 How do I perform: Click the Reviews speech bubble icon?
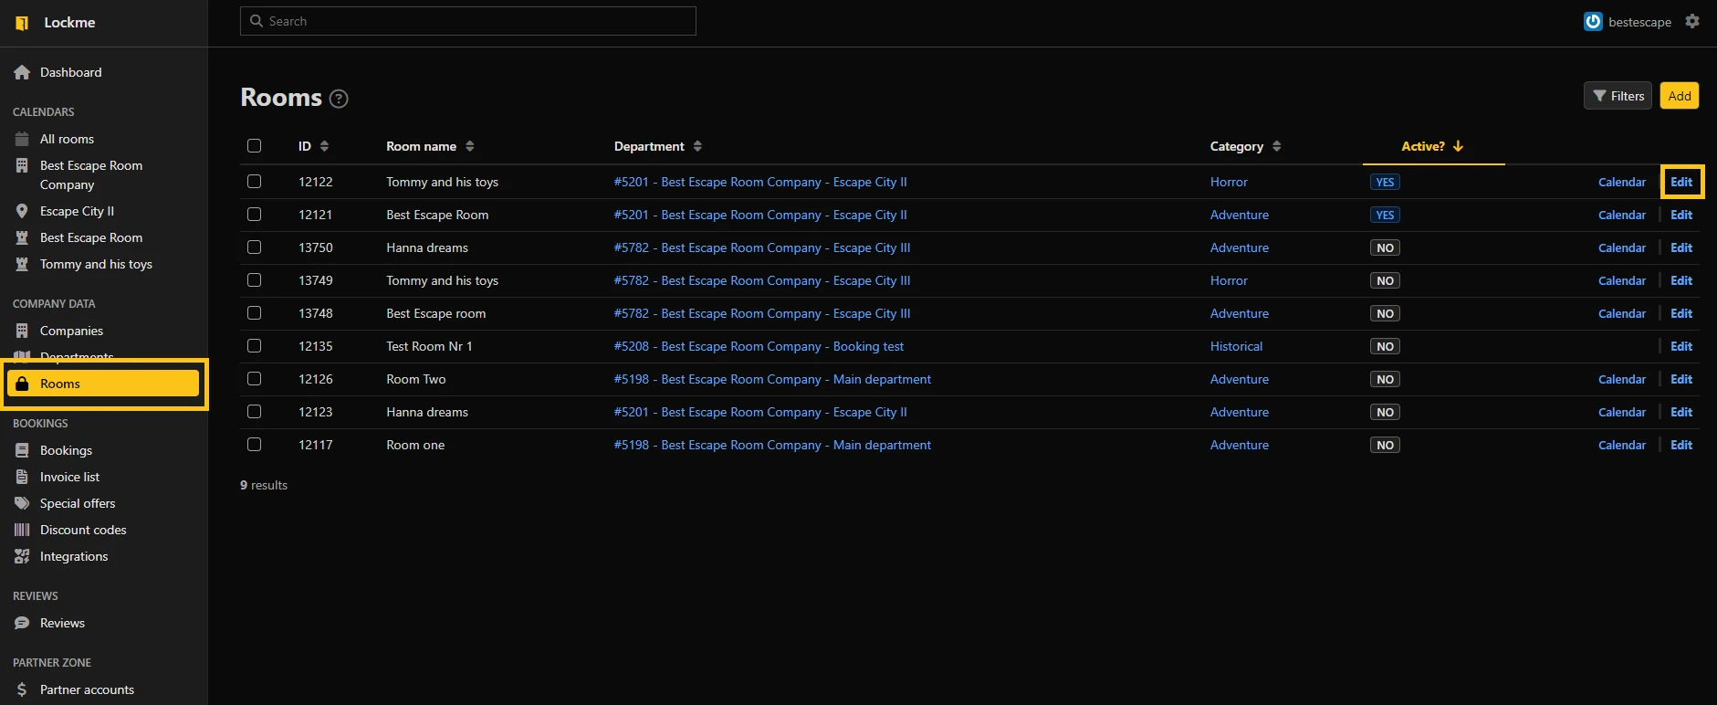coord(22,624)
